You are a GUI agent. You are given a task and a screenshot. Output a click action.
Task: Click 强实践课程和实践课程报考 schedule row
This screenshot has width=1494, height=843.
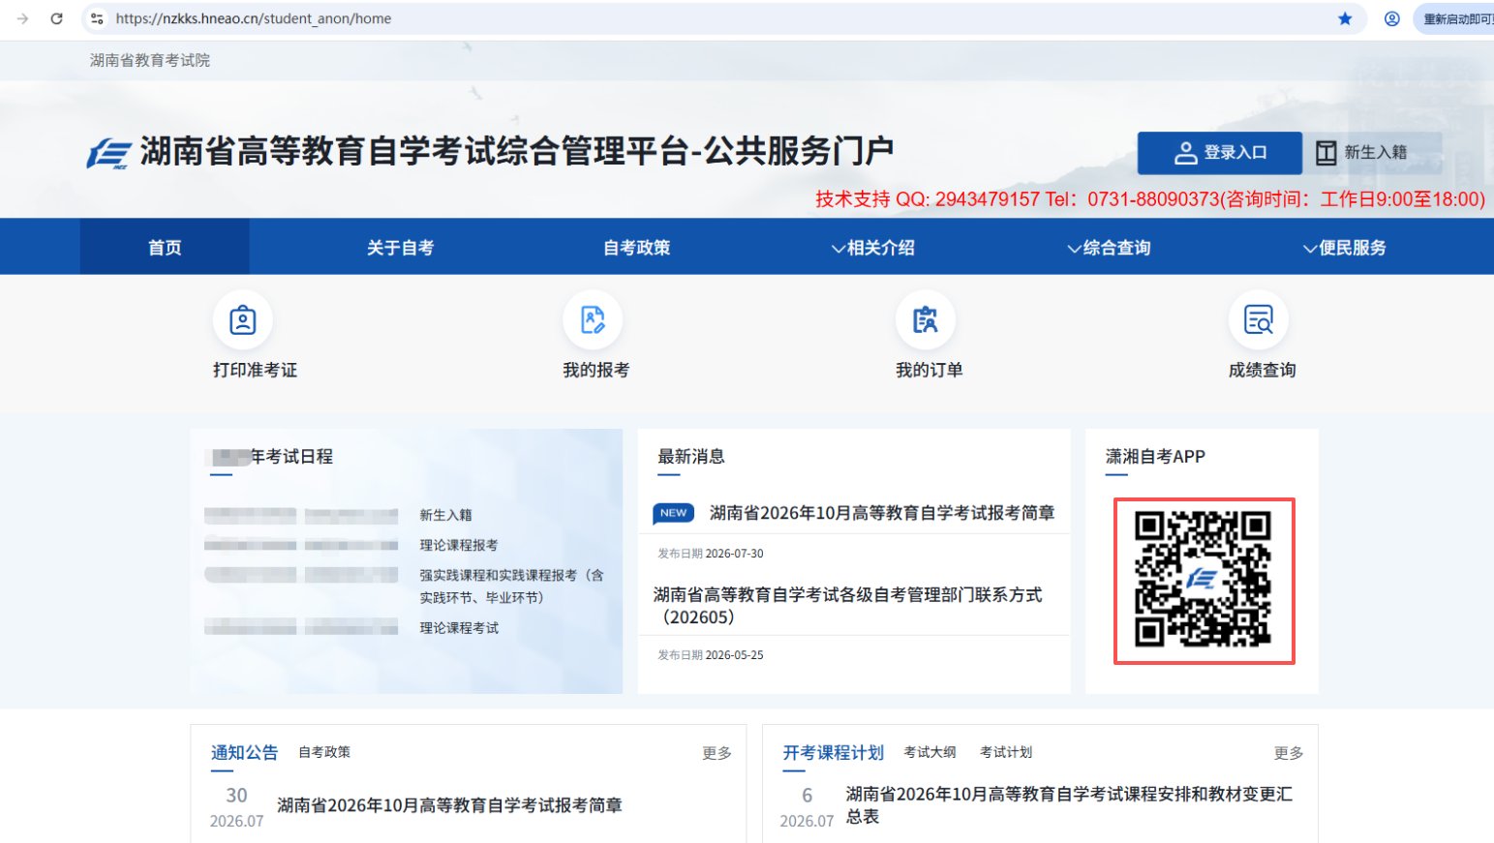511,587
